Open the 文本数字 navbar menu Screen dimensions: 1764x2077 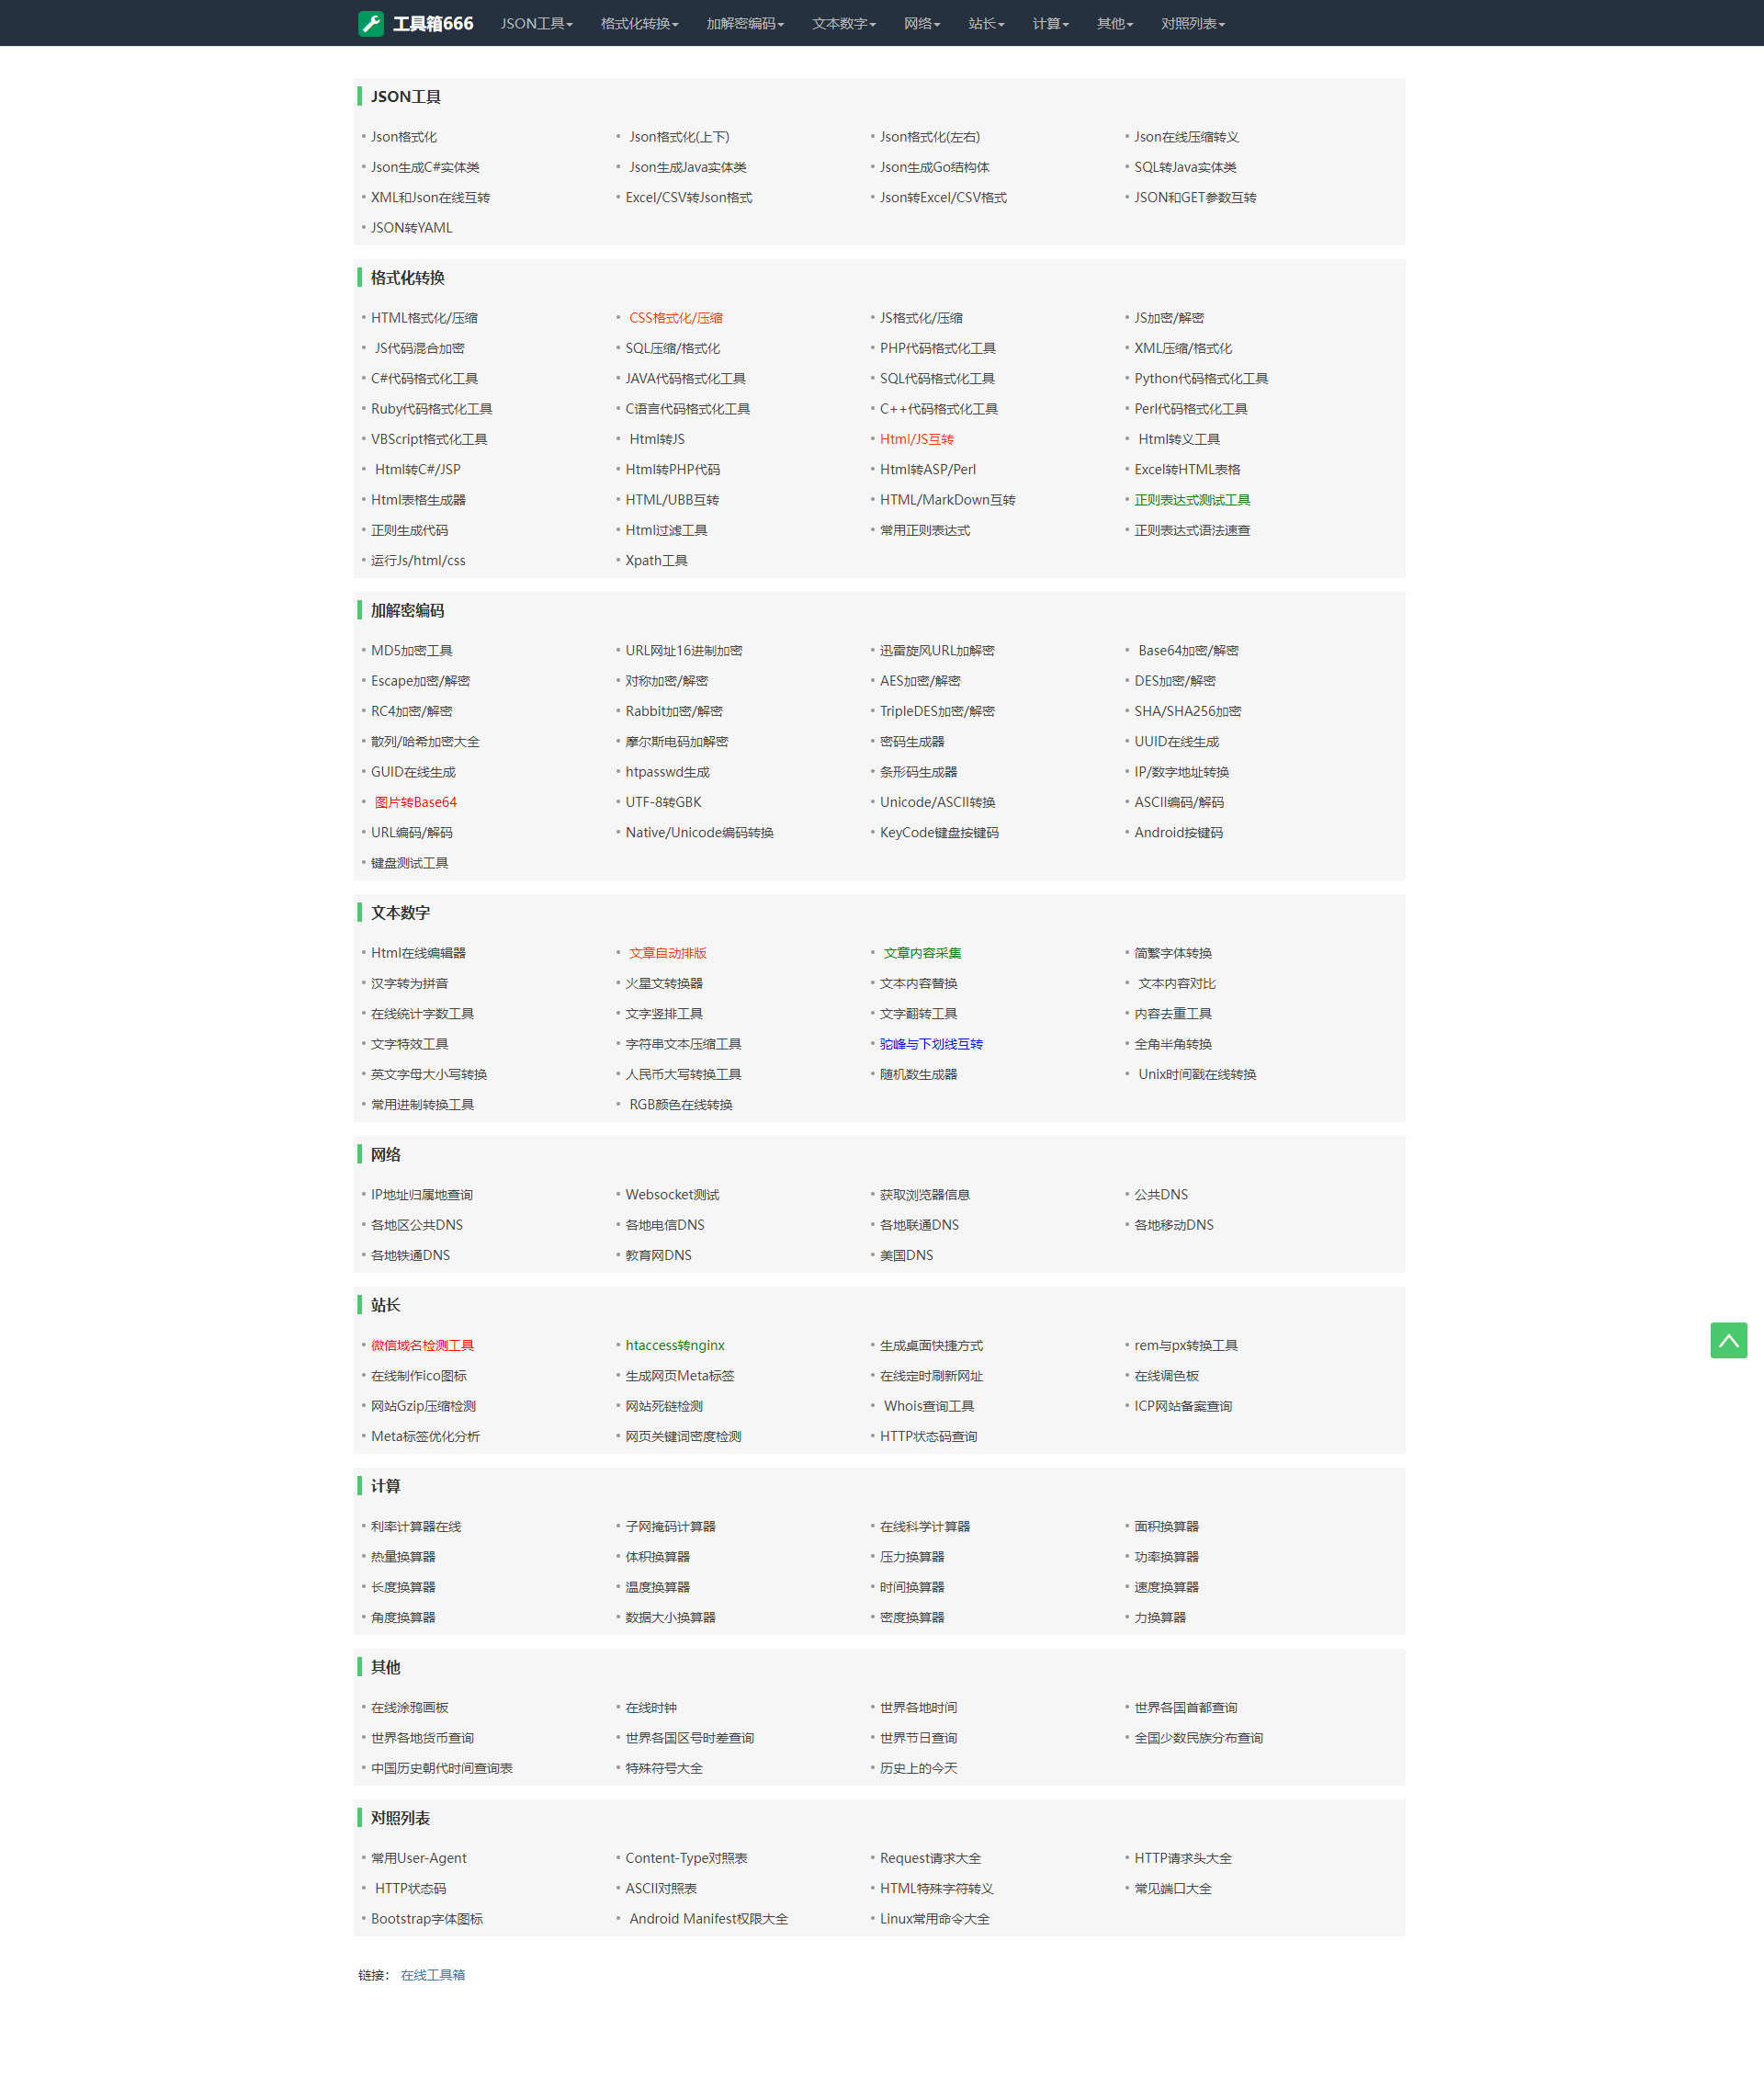(x=843, y=23)
